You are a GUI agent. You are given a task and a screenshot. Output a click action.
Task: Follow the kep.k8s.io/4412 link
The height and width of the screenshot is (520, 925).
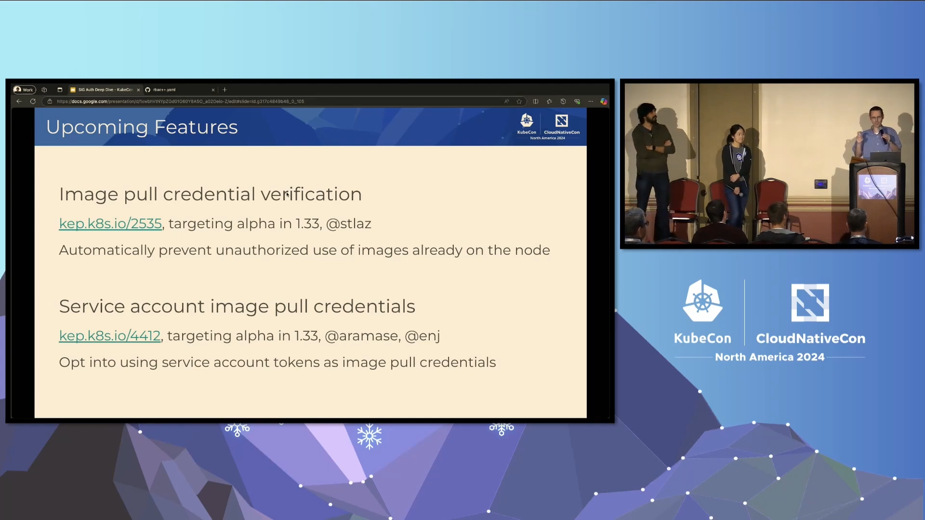coord(109,336)
